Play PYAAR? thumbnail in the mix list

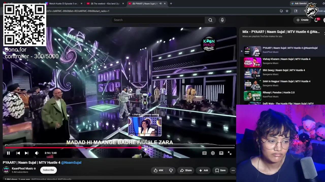click(253, 51)
